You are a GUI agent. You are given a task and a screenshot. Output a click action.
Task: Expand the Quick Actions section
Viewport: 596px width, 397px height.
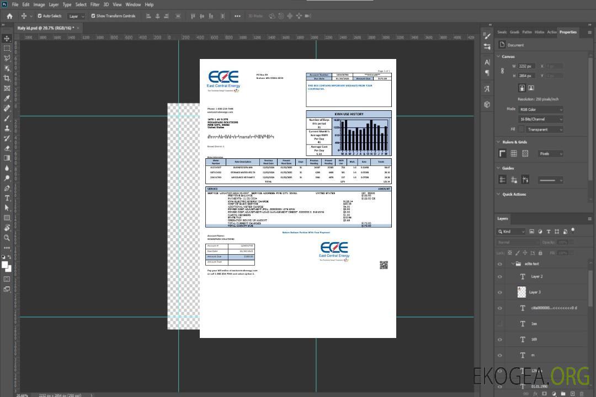(499, 194)
